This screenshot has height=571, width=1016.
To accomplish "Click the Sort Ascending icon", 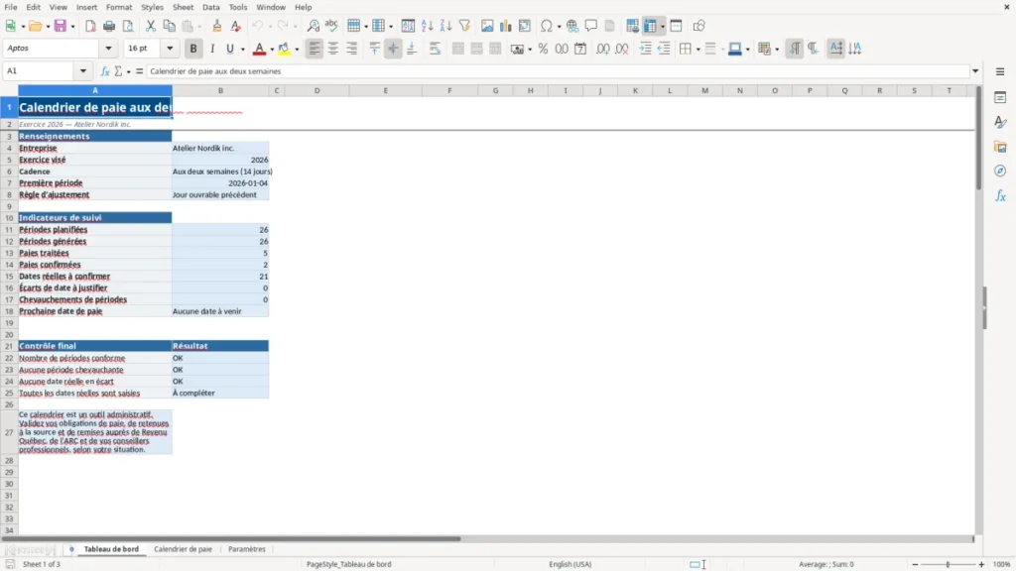I will coord(427,26).
